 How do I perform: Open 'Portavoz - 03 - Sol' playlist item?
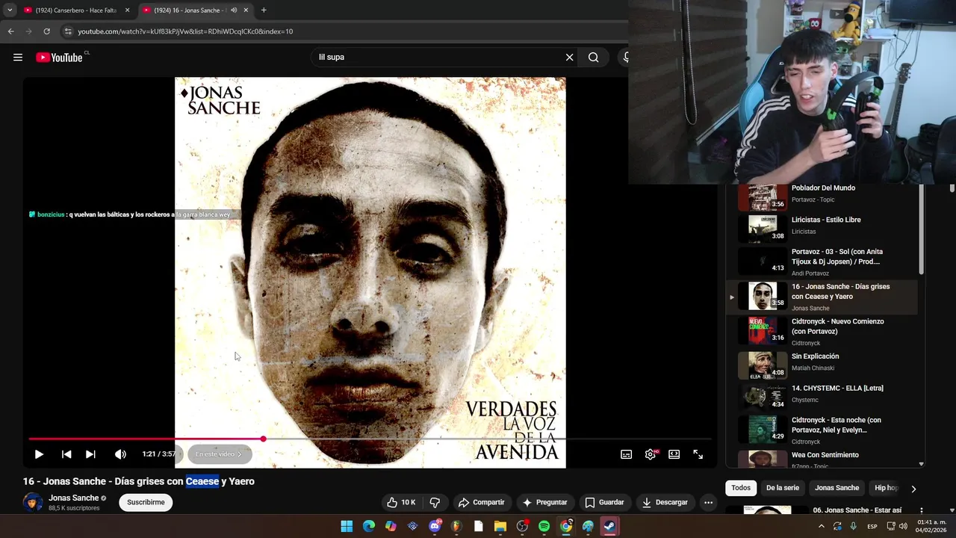tap(822, 262)
